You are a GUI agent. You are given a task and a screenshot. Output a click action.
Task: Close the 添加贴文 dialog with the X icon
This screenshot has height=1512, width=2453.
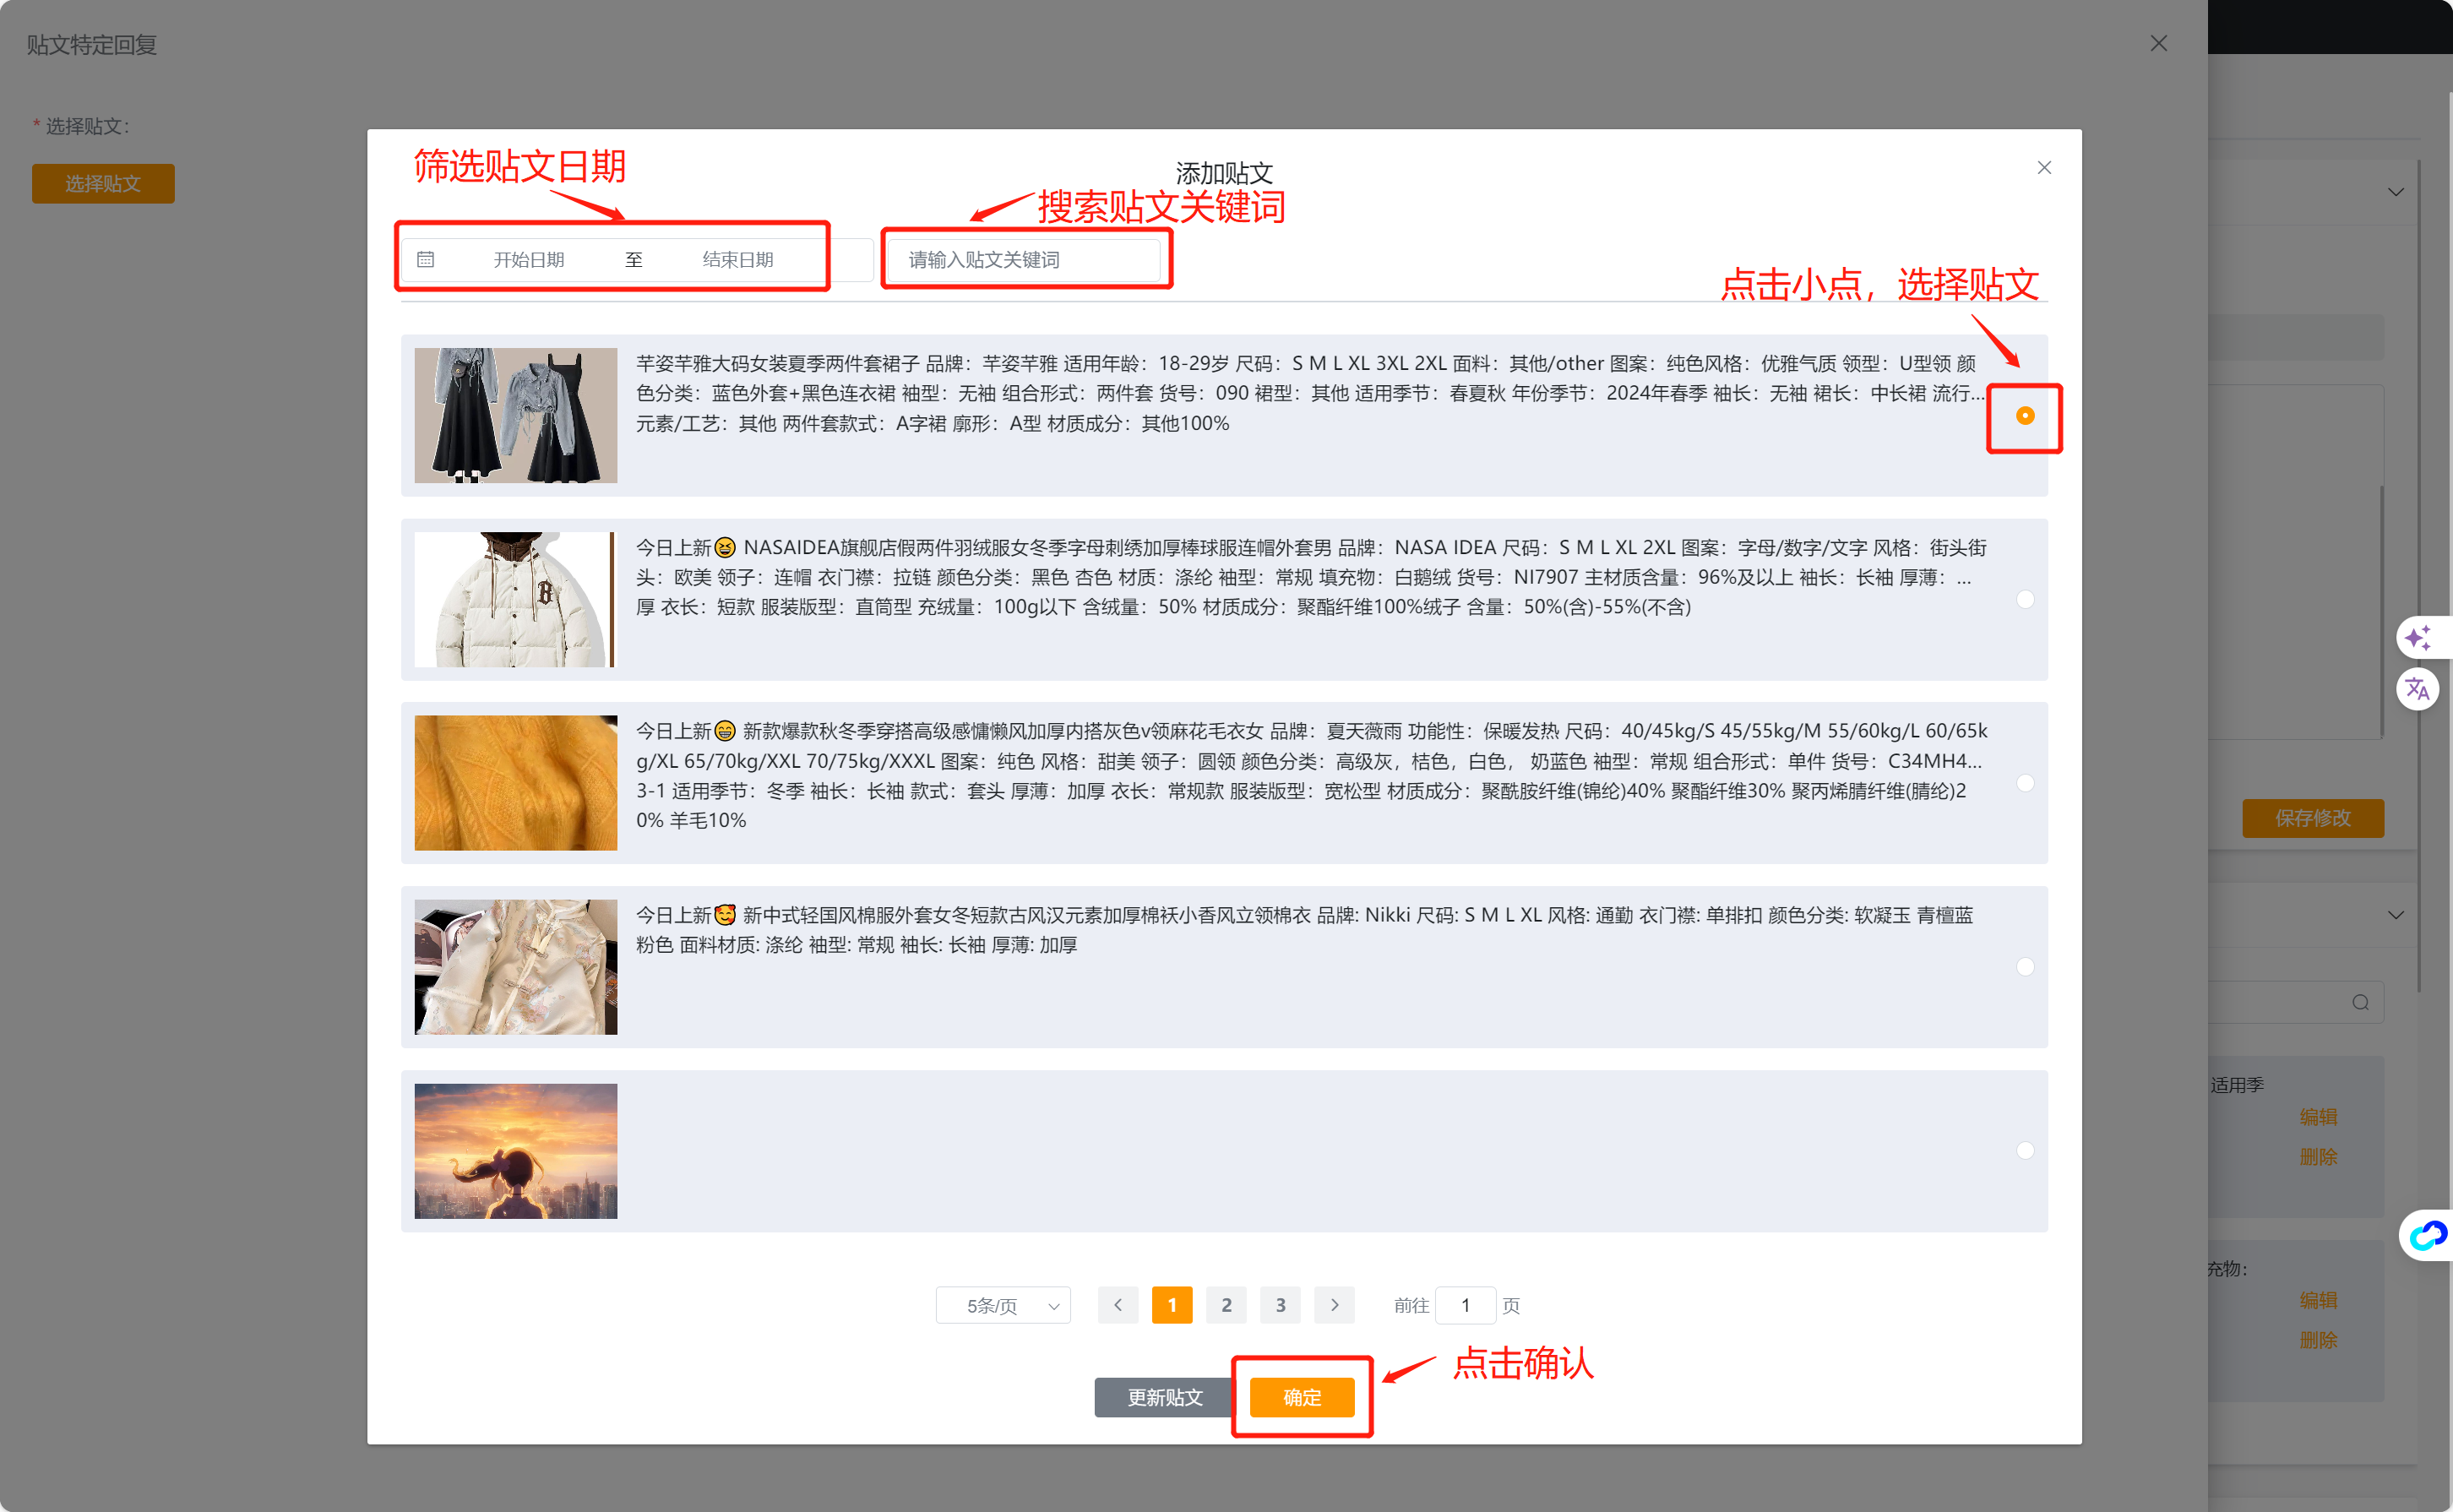point(2044,168)
